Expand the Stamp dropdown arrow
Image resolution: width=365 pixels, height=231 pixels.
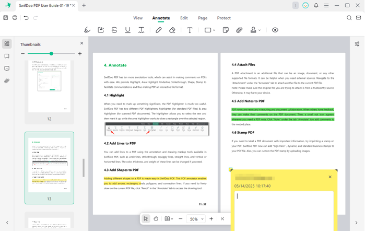tap(260, 30)
